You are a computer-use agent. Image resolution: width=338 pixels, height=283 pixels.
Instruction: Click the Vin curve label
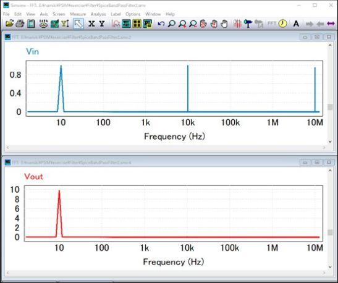click(32, 51)
